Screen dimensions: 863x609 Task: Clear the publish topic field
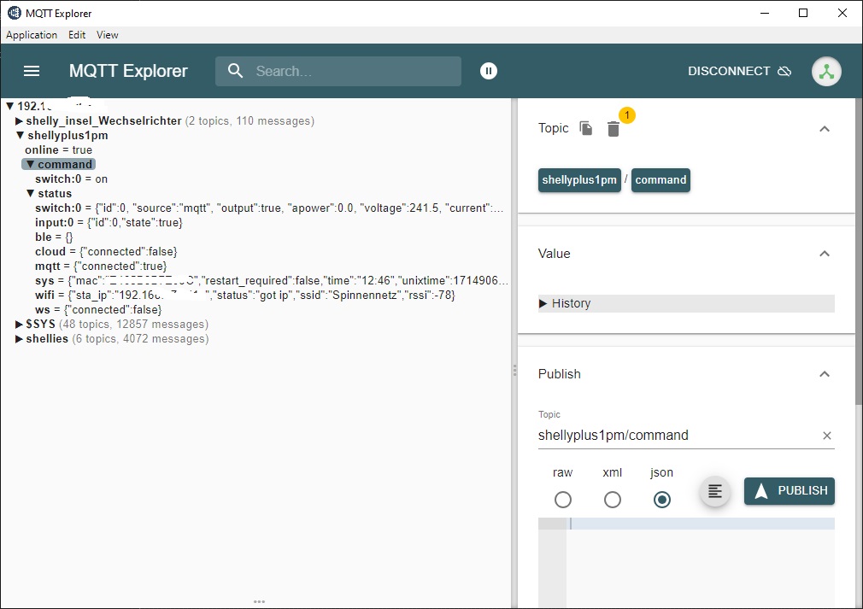point(826,436)
